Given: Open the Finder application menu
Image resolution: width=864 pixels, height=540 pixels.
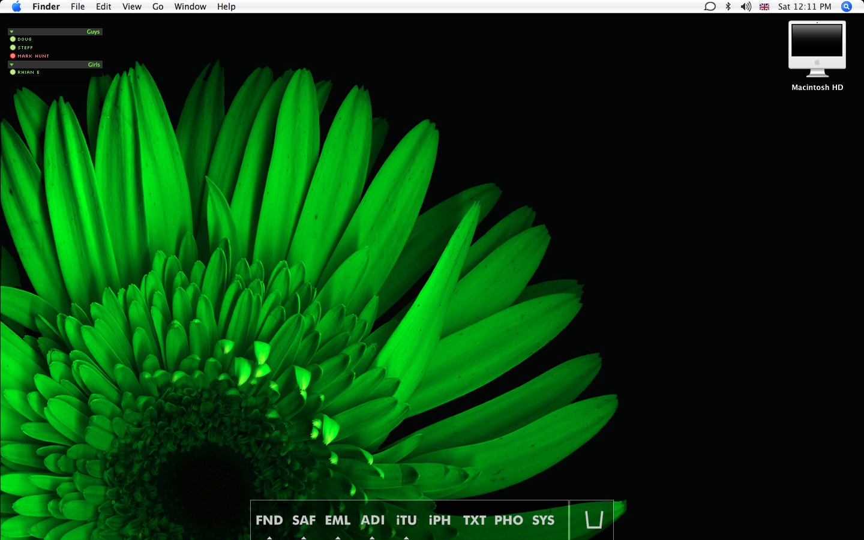Looking at the screenshot, I should coord(46,7).
